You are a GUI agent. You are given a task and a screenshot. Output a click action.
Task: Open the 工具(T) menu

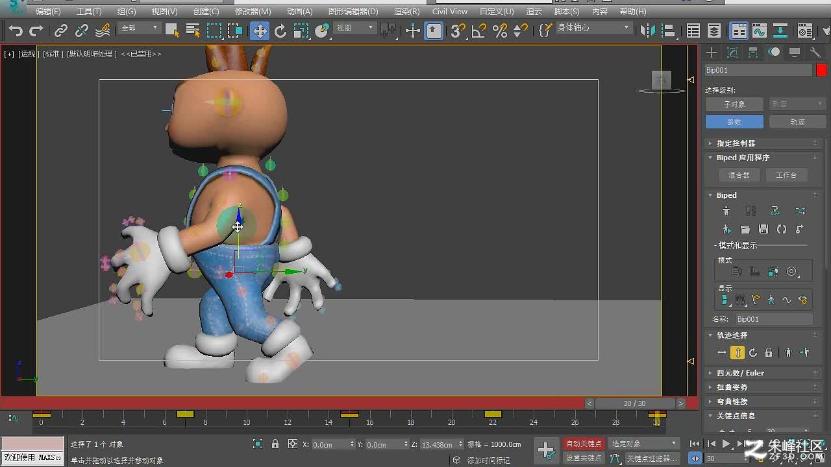pyautogui.click(x=89, y=12)
